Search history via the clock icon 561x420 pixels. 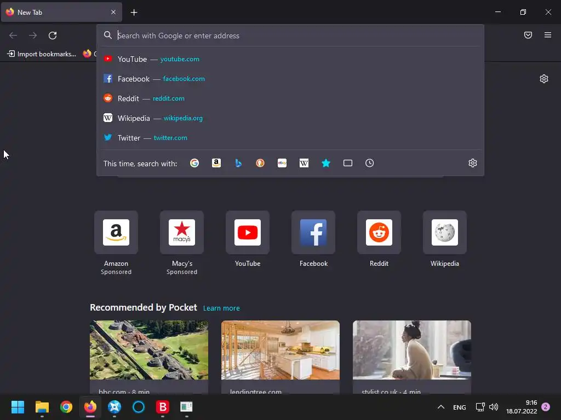pyautogui.click(x=370, y=163)
